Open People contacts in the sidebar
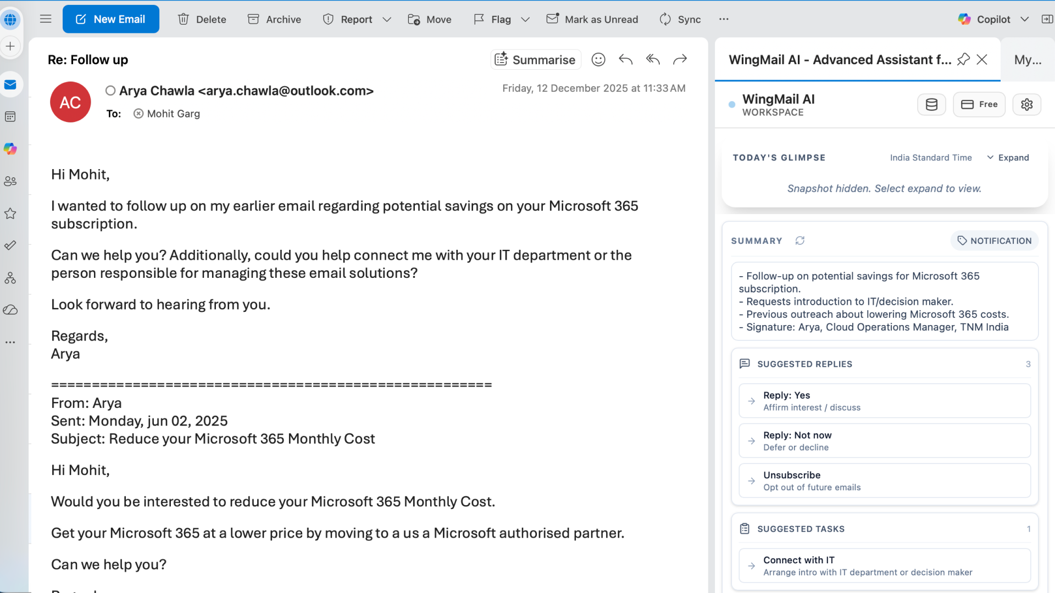This screenshot has height=593, width=1055. click(x=10, y=181)
